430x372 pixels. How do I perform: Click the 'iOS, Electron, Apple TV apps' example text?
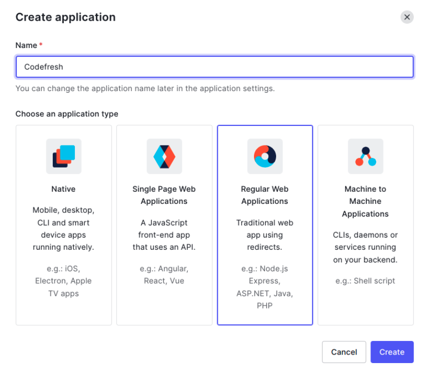(x=63, y=281)
